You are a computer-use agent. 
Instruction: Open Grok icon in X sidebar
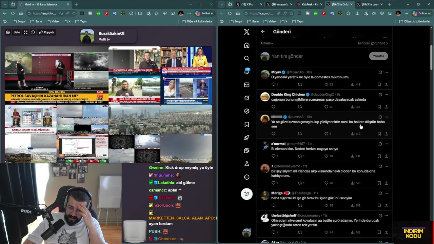click(x=246, y=98)
